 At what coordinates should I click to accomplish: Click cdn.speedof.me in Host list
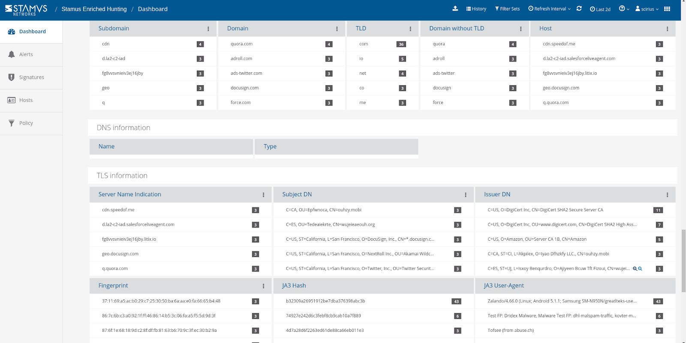pyautogui.click(x=559, y=44)
